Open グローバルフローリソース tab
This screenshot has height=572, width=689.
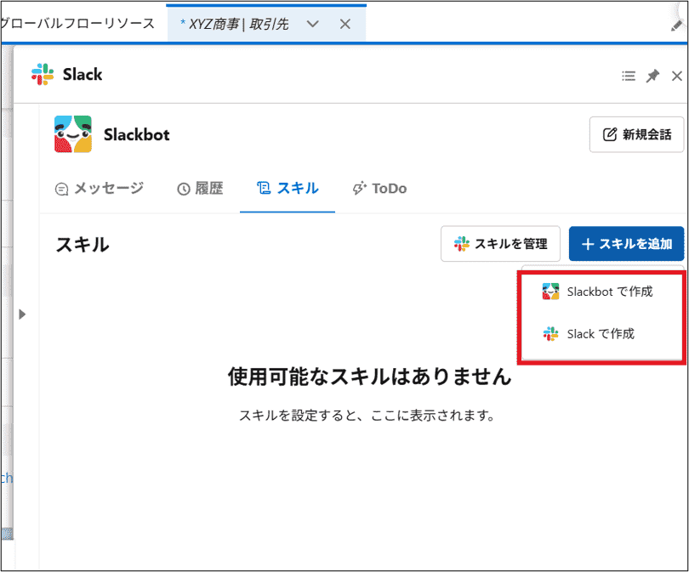point(77,23)
